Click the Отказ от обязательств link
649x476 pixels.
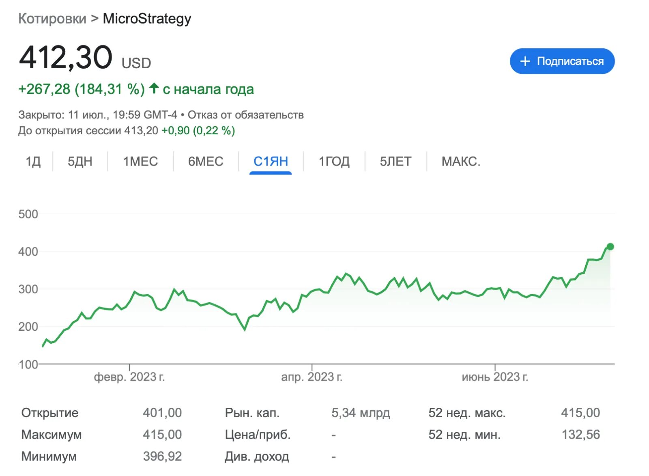point(245,115)
